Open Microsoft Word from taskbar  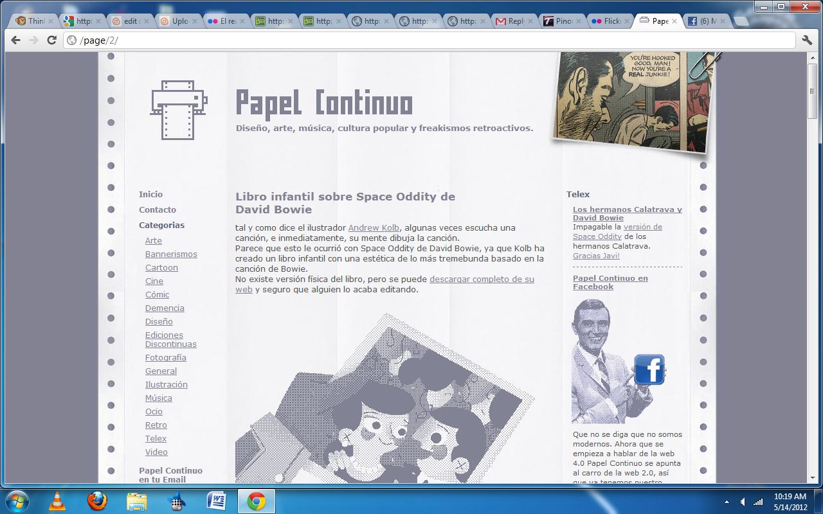[x=216, y=501]
